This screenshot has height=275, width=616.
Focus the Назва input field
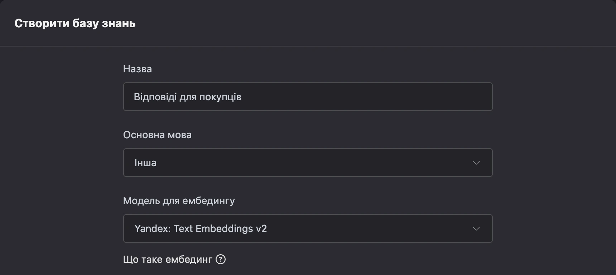click(x=308, y=97)
